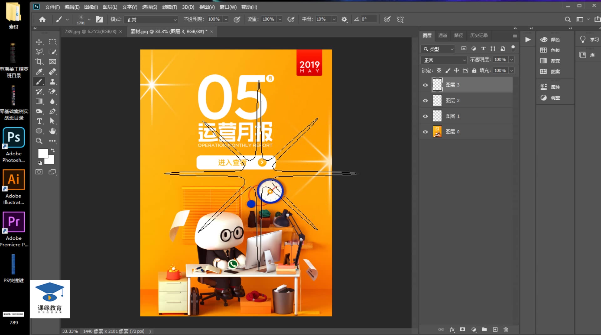Select the Move tool
601x335 pixels.
click(x=39, y=42)
